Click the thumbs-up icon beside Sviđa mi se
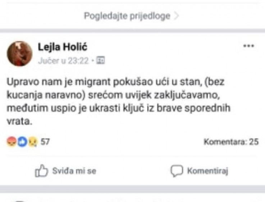Viewport: 265px width, 202px height. point(42,171)
